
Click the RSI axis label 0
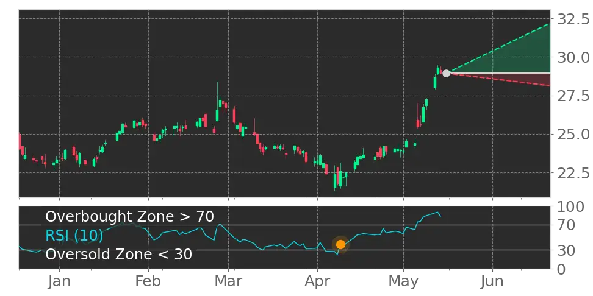coord(562,269)
